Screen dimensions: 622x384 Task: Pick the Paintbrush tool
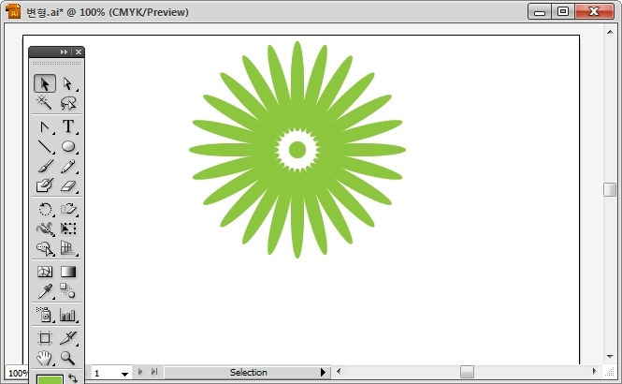[45, 166]
